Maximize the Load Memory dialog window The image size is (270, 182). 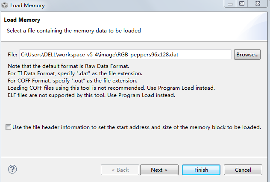(x=242, y=3)
